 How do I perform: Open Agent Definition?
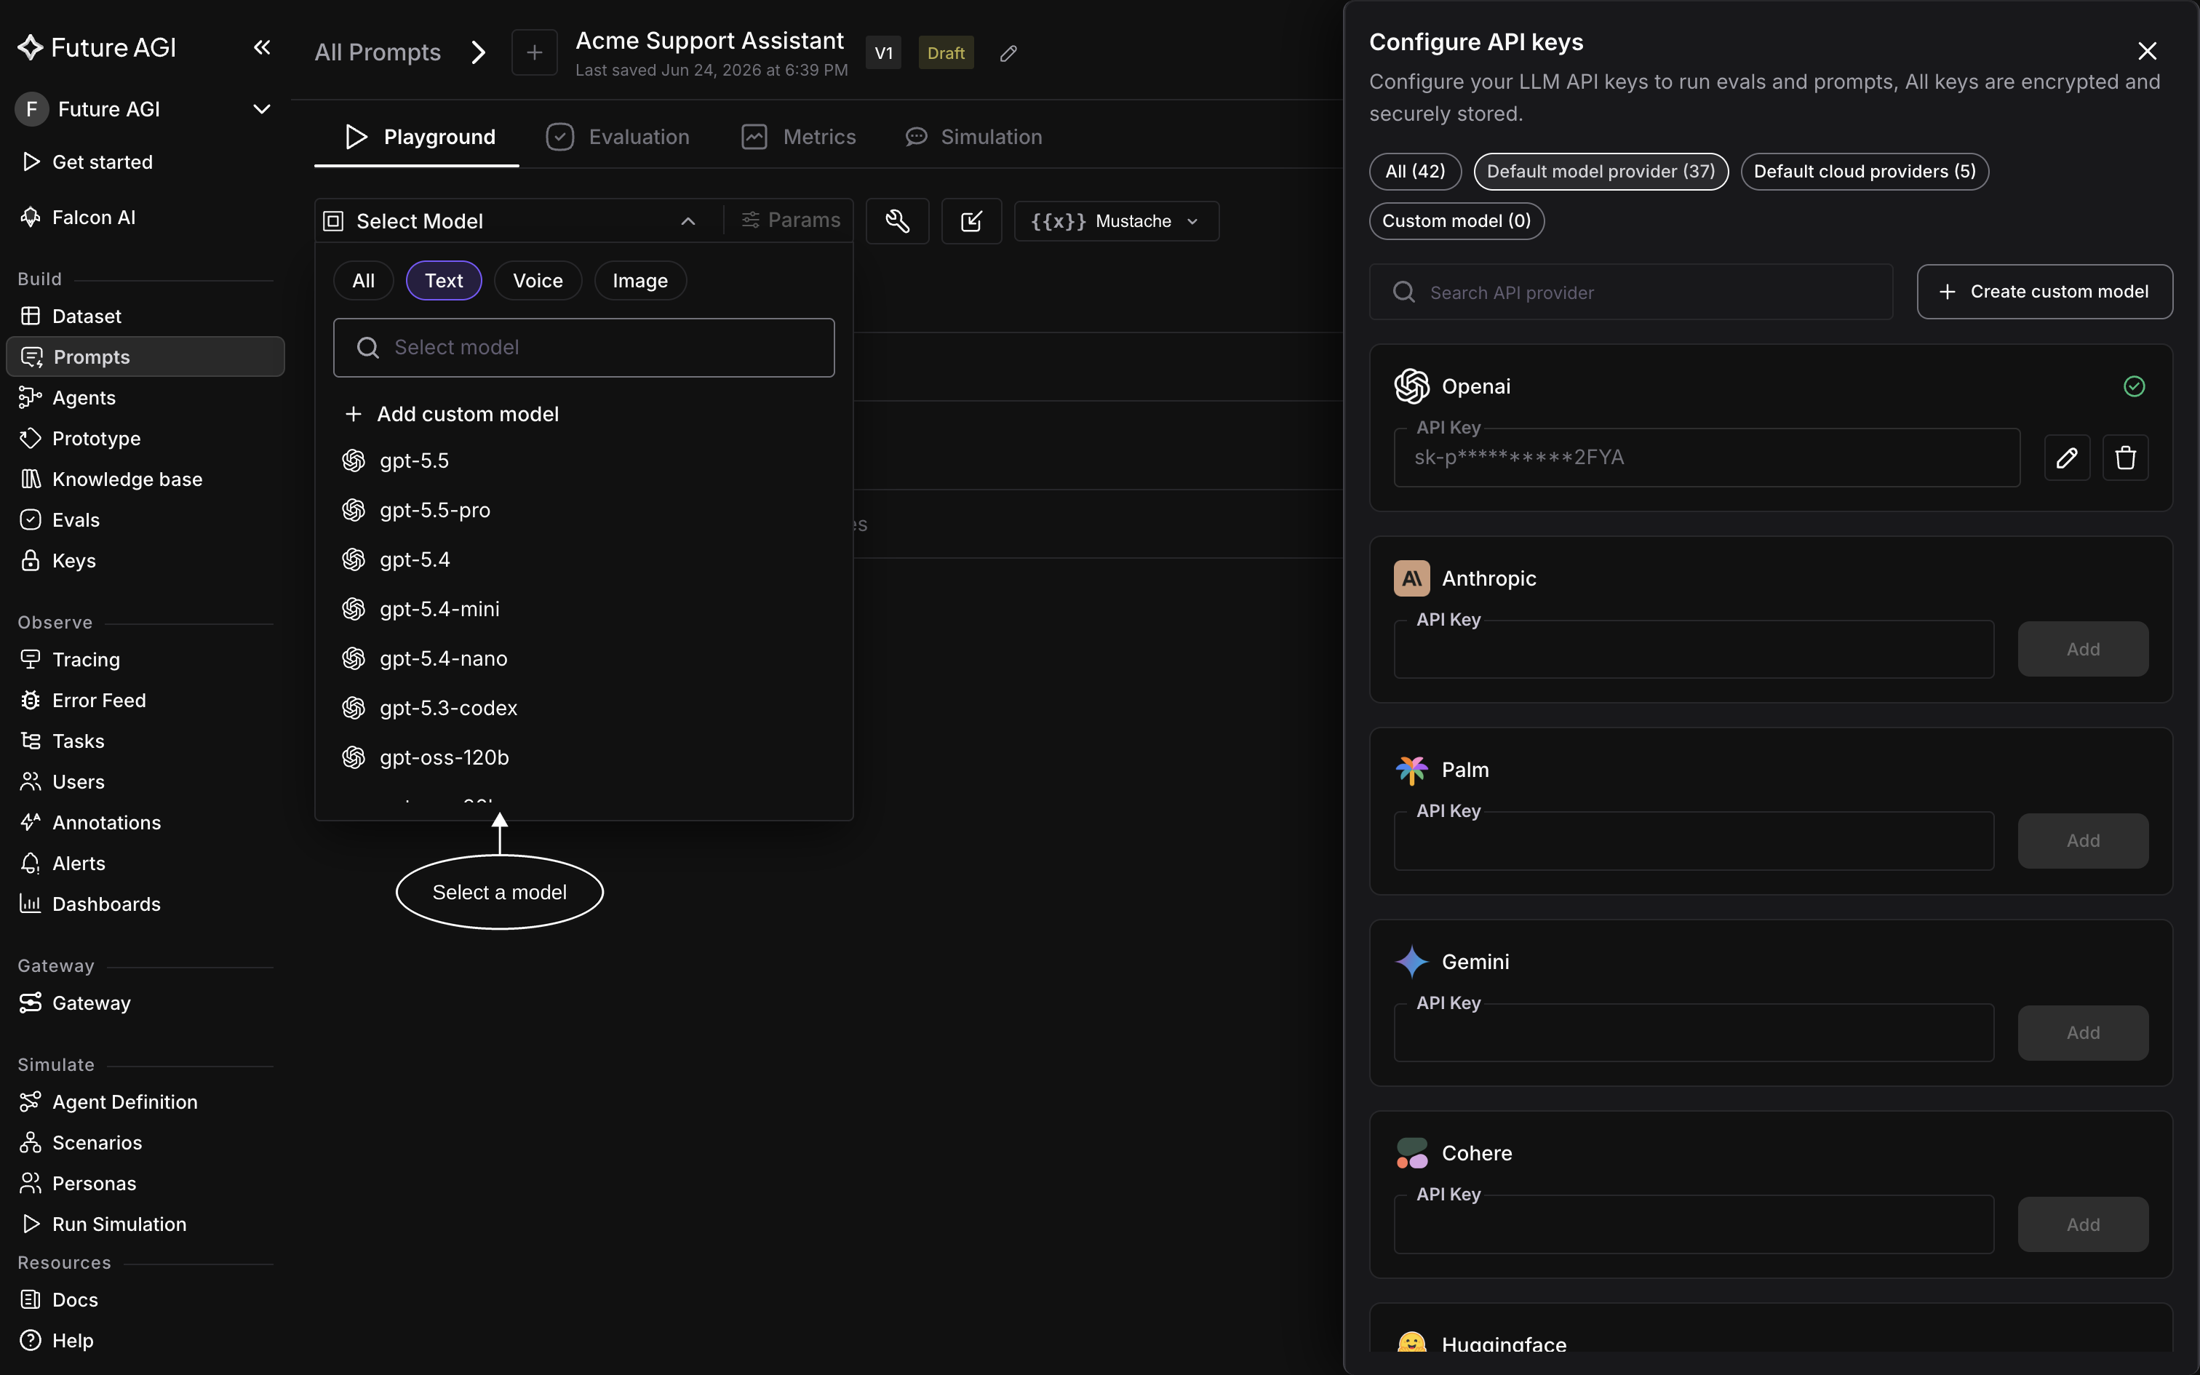(x=108, y=1102)
